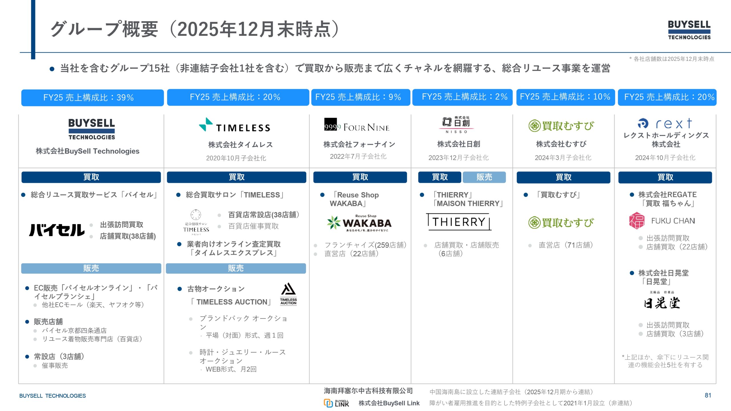The height and width of the screenshot is (411, 731).
Task: Click the text 株式会社タイムレス
Action: (x=240, y=145)
